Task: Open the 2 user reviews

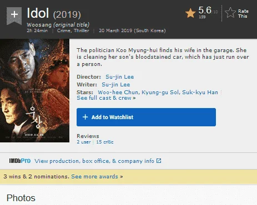Action: click(x=84, y=142)
